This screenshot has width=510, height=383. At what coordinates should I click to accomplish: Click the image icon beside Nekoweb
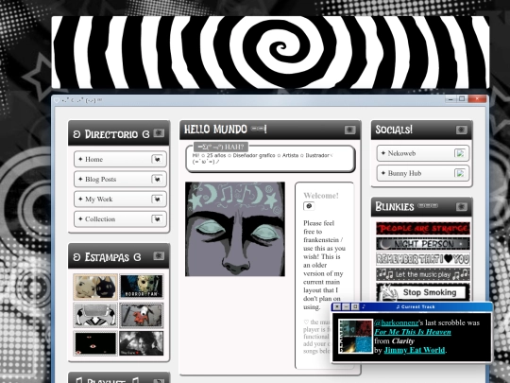(x=460, y=153)
